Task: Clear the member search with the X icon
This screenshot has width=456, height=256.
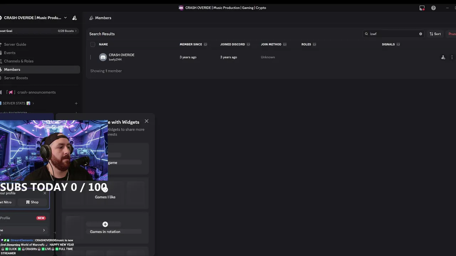Action: click(420, 34)
